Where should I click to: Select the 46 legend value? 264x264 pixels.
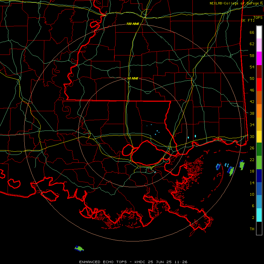[x=252, y=90]
